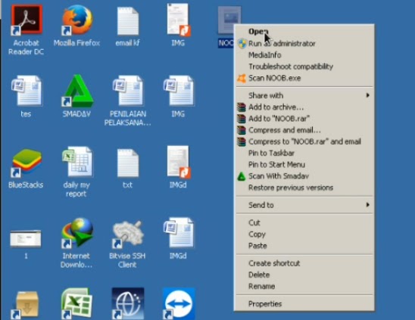Click Open in the context menu
The width and height of the screenshot is (415, 320).
(x=304, y=32)
